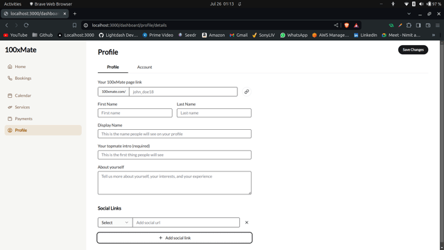Focus the Last Name field

pyautogui.click(x=214, y=112)
